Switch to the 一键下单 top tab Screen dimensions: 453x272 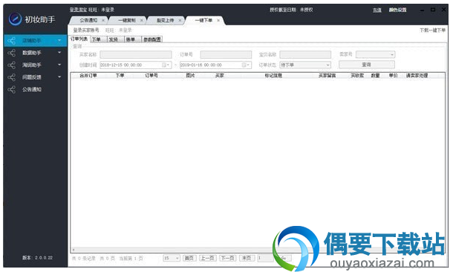coord(203,20)
